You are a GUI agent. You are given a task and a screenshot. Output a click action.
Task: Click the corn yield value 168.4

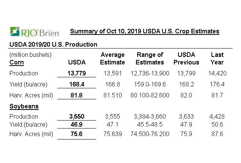pos(77,85)
